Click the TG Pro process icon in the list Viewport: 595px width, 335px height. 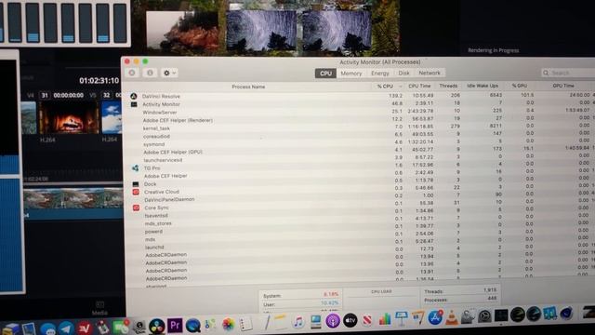pos(135,167)
